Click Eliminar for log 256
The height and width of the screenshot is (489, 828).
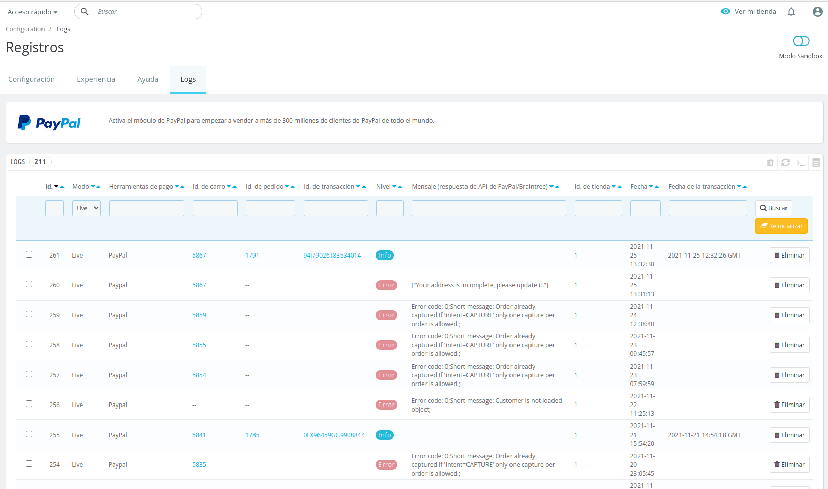[x=790, y=405]
